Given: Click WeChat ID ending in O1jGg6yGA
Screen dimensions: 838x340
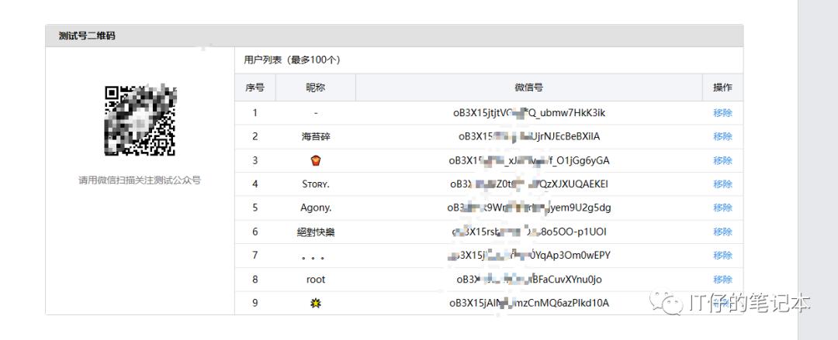Looking at the screenshot, I should [529, 160].
